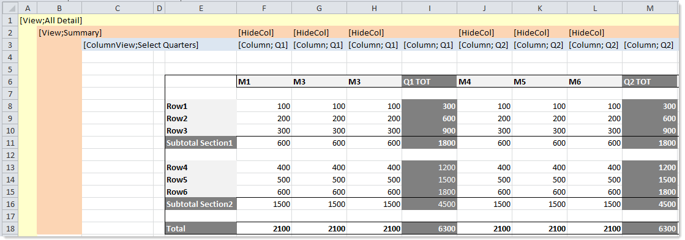Select the [Column; Q2] cell in column J
The image size is (685, 240).
tap(484, 45)
